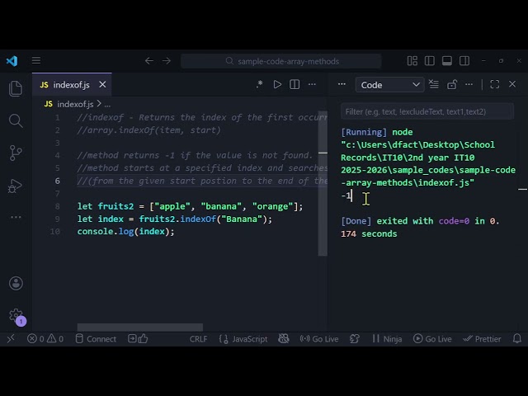Open notifications bell in status bar
This screenshot has height=396, width=528.
pyautogui.click(x=517, y=338)
